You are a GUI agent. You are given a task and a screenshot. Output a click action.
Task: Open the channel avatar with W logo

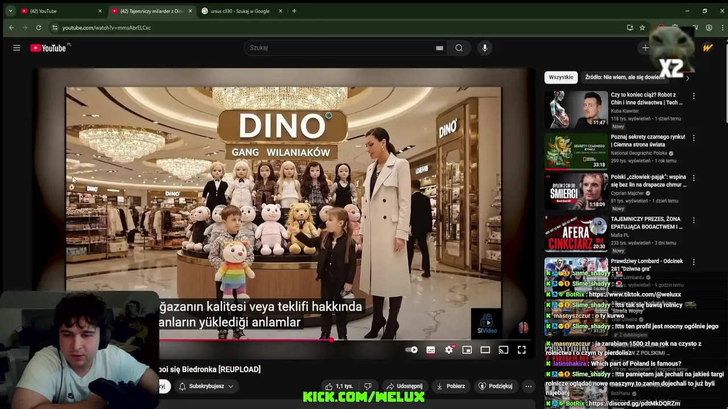click(708, 48)
